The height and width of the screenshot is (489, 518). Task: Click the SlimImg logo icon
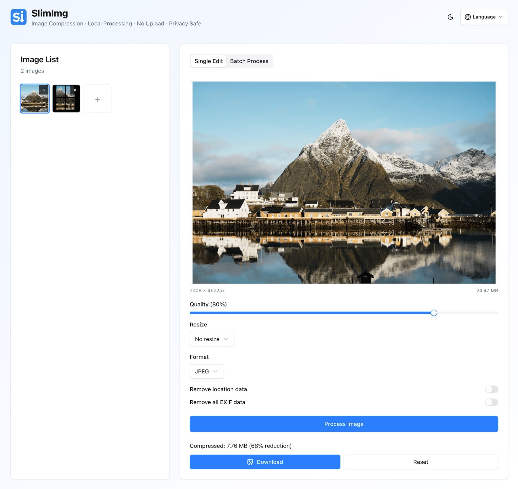18,17
